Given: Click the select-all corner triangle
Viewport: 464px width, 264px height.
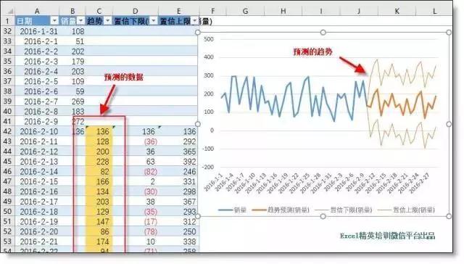Looking at the screenshot, I should pos(10,12).
